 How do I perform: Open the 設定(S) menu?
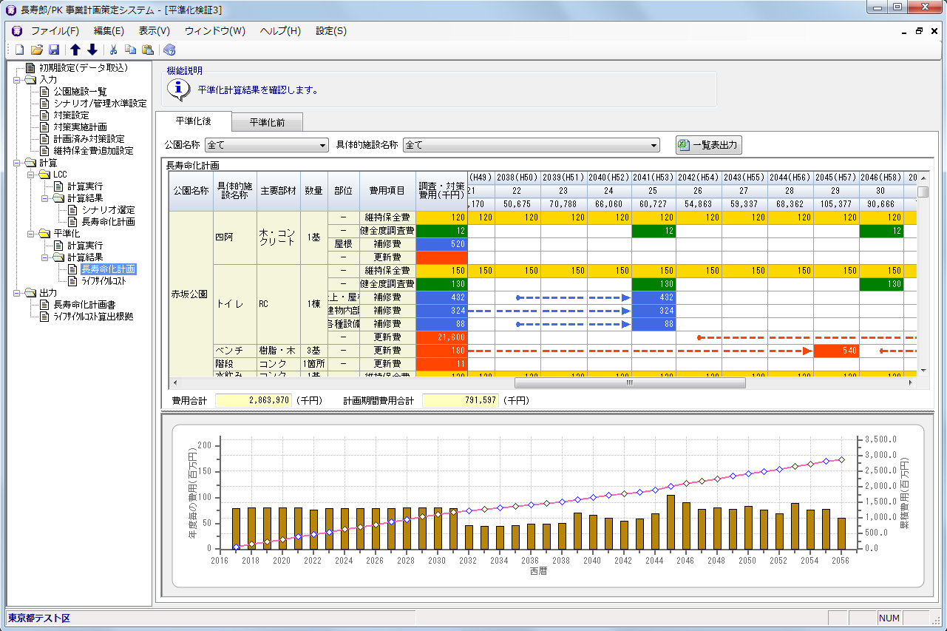click(330, 31)
